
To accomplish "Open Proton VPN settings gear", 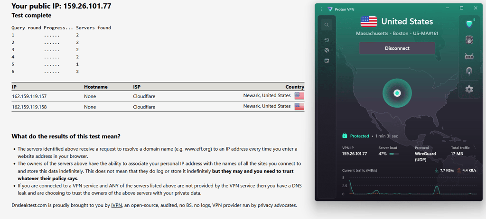I will point(469,90).
